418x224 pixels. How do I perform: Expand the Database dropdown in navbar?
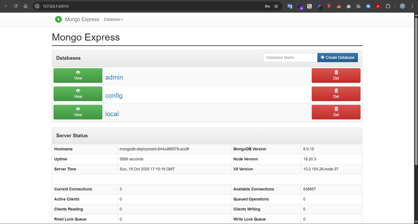tap(113, 20)
